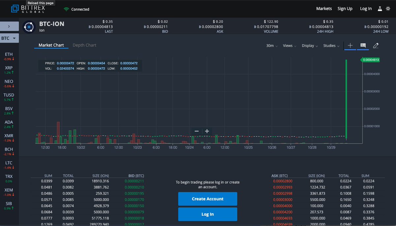Open the Views dropdown
The width and height of the screenshot is (396, 226).
(289, 46)
